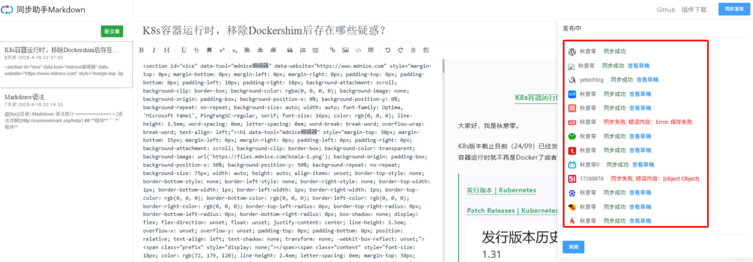This screenshot has height=262, width=753.
Task: Click the Bilibili platform icon
Action: [572, 165]
